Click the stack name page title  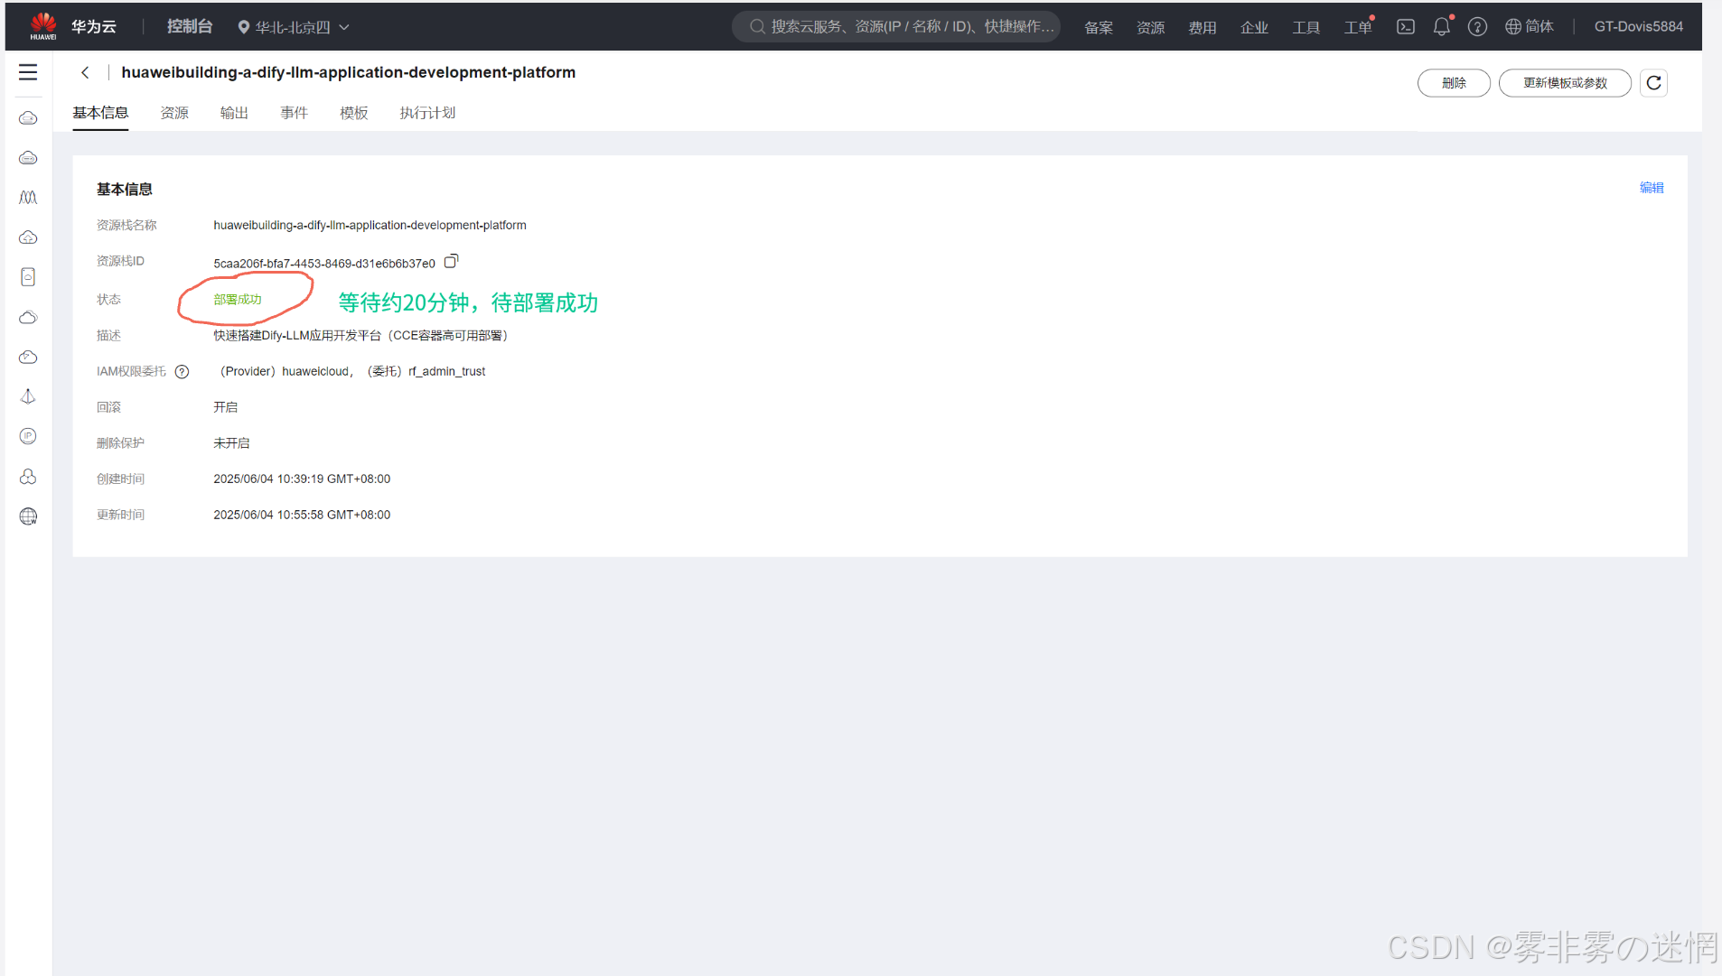348,72
